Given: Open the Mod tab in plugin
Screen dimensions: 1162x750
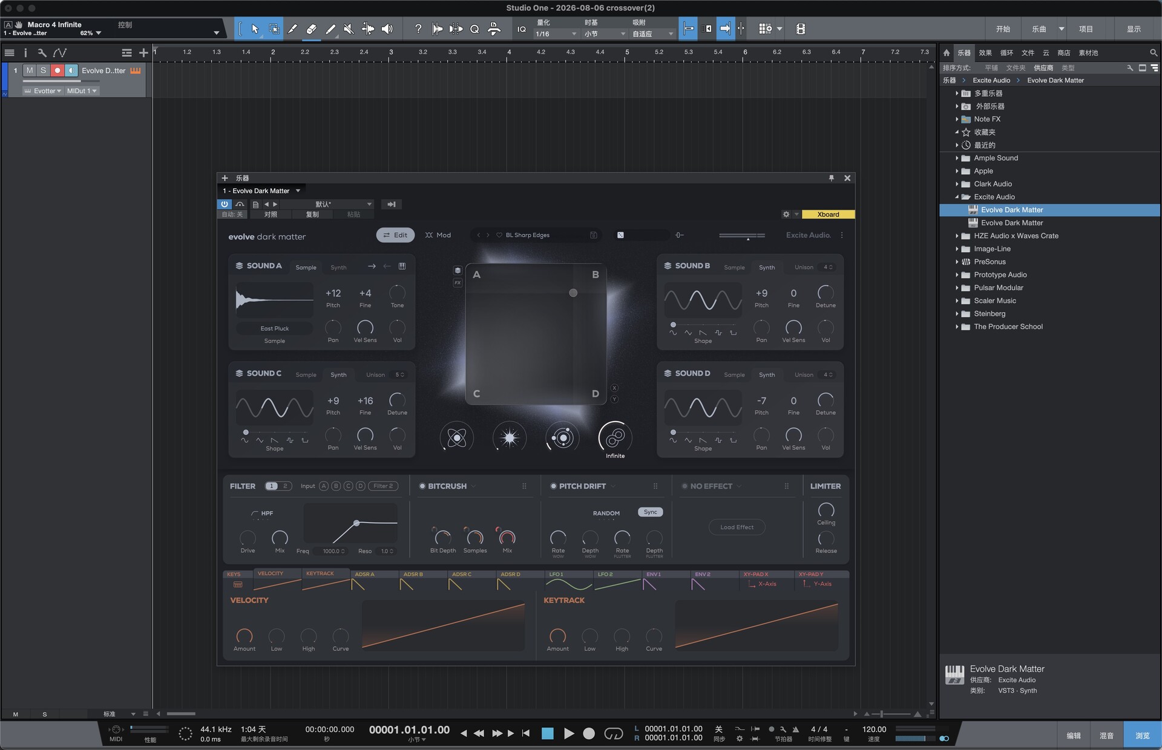Looking at the screenshot, I should (438, 235).
